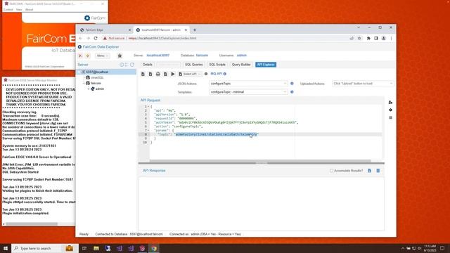Click the browser extensions puzzle icon
This screenshot has height=253, width=450.
click(368, 38)
